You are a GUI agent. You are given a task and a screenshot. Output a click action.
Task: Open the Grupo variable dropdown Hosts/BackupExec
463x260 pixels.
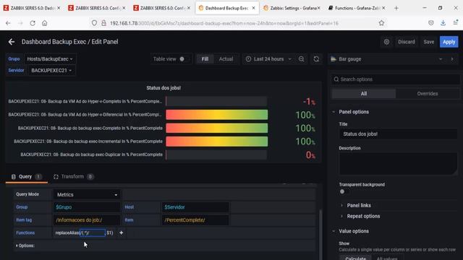click(x=50, y=59)
